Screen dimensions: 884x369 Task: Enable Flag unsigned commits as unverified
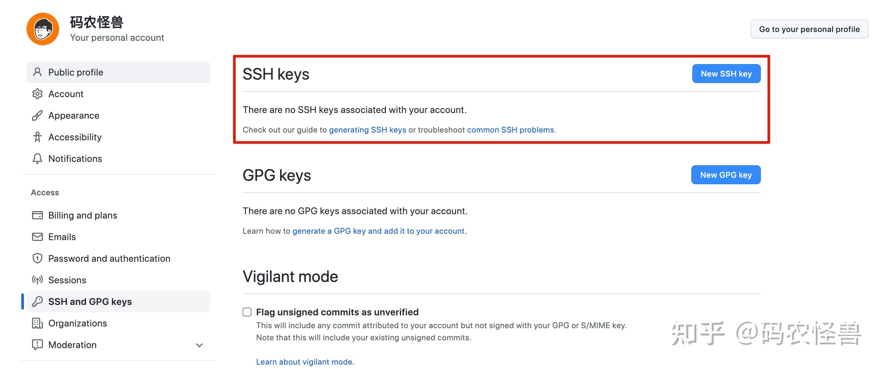[247, 312]
